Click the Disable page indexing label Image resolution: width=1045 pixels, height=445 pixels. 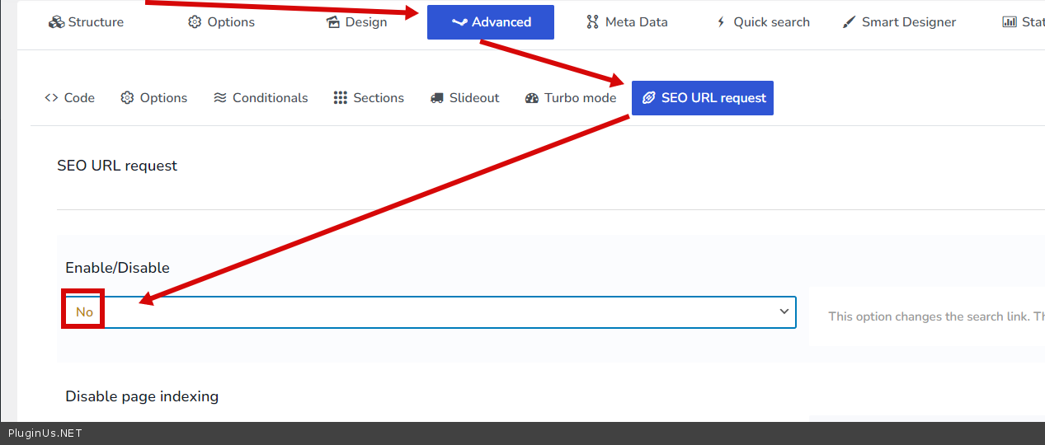pyautogui.click(x=142, y=396)
